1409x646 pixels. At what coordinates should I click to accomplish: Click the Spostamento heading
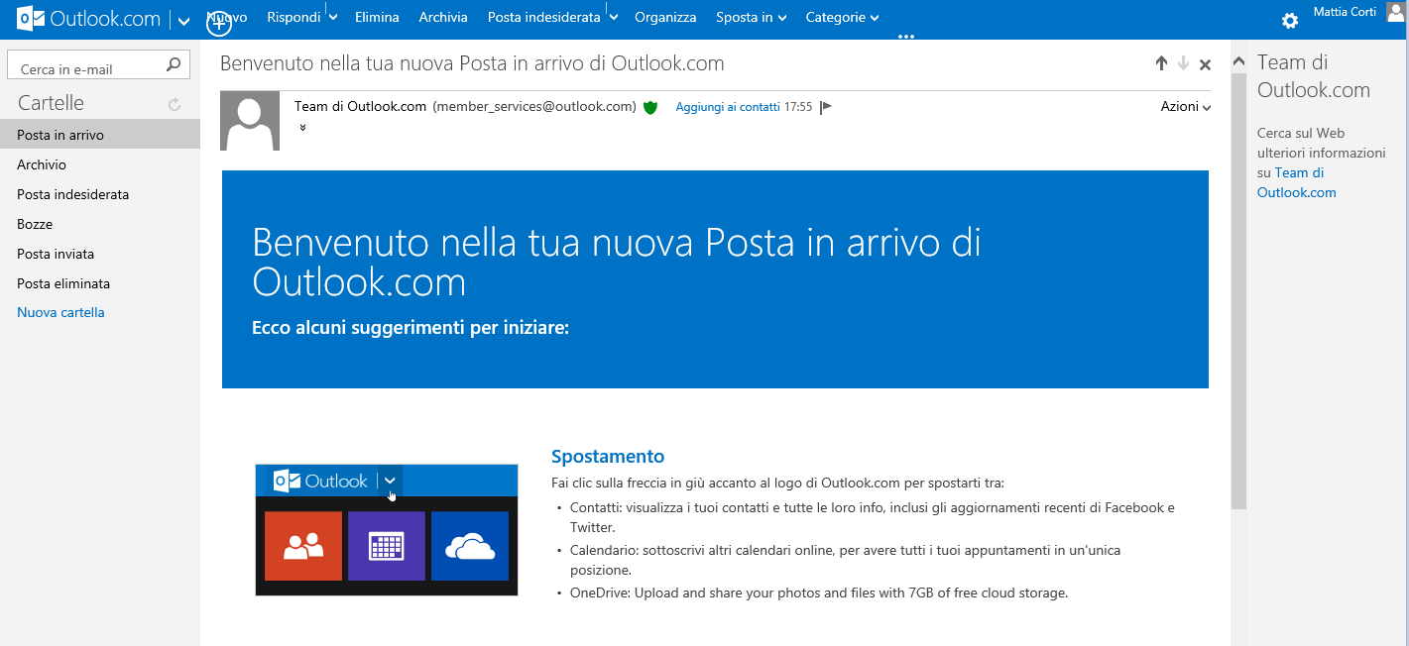point(608,457)
